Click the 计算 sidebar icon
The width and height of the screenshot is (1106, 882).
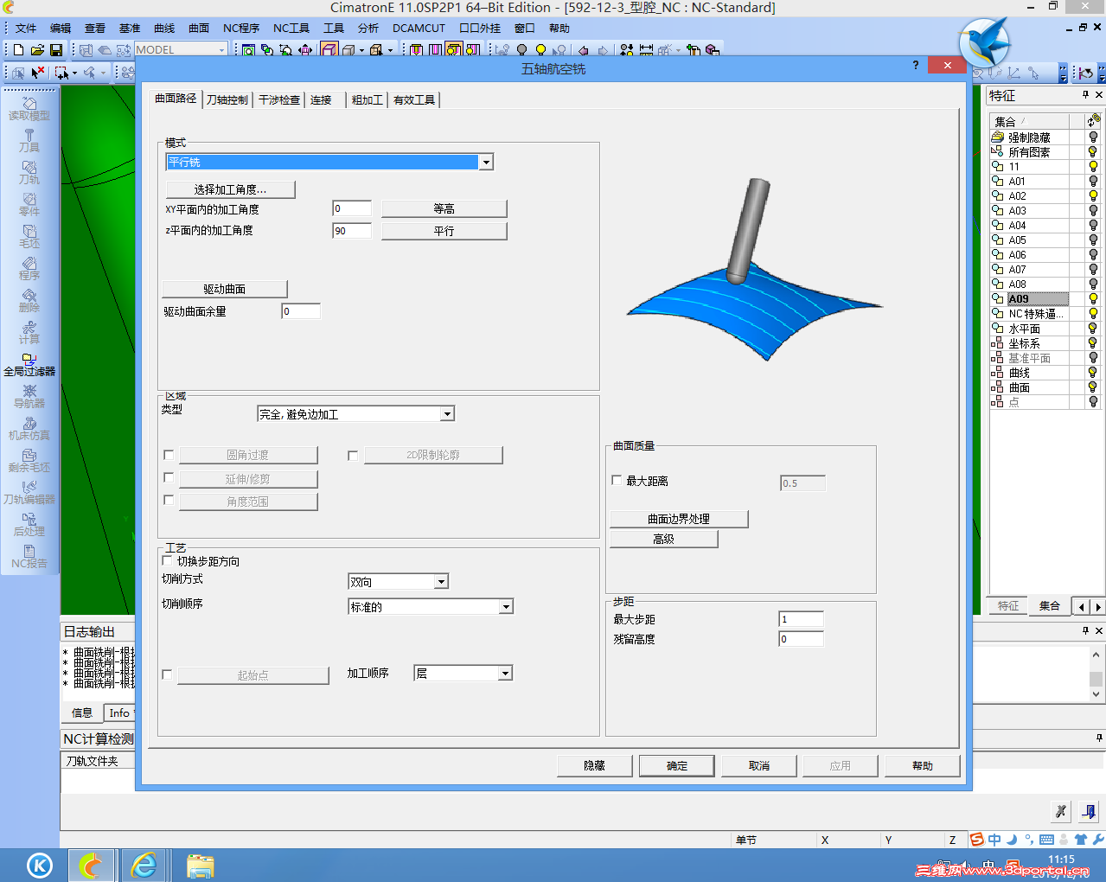click(29, 333)
